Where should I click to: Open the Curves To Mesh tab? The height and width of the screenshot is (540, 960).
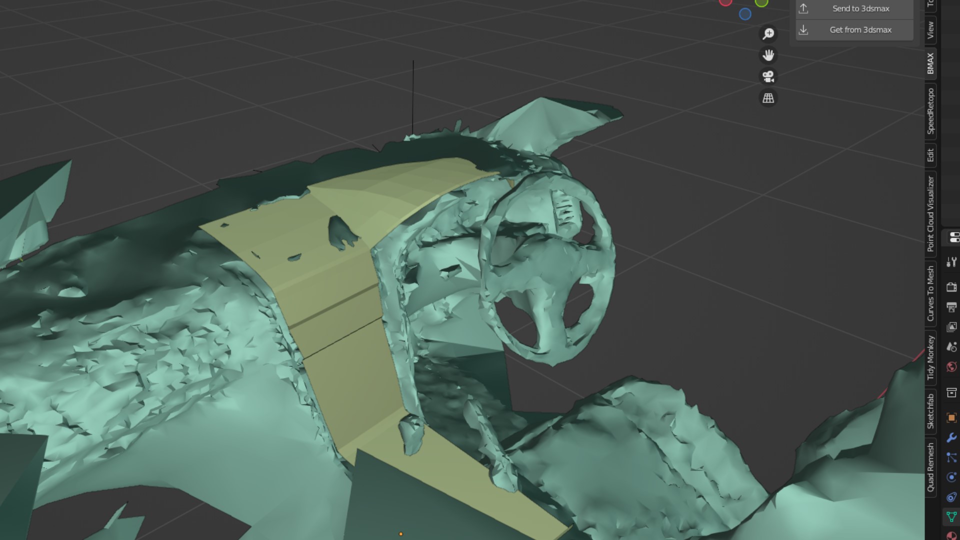pos(930,293)
